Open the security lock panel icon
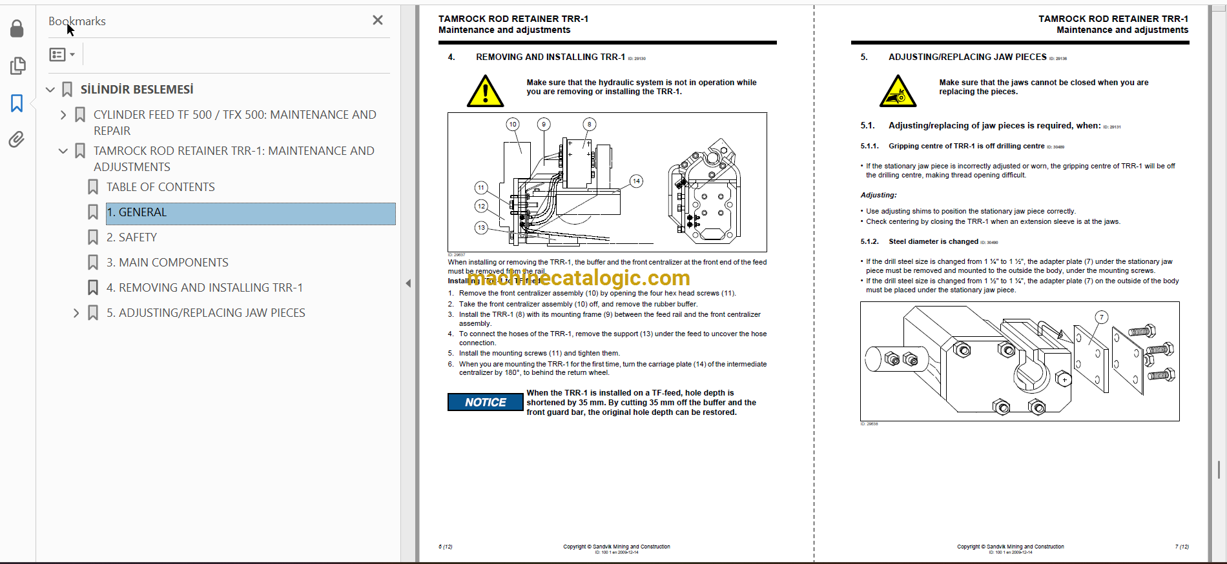 (x=17, y=28)
